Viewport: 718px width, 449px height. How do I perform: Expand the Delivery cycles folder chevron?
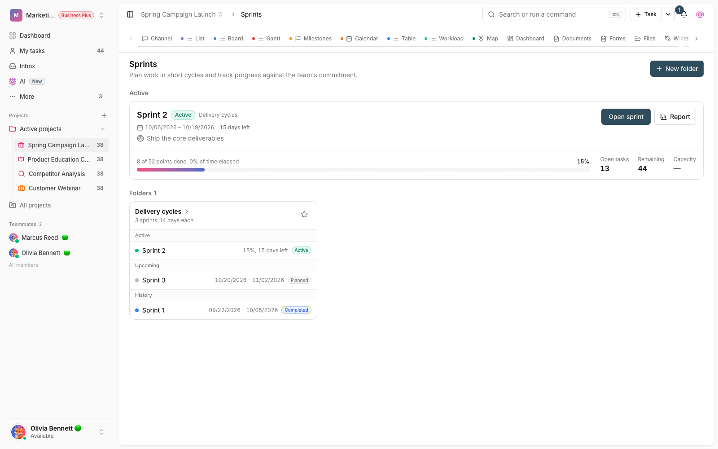[187, 211]
